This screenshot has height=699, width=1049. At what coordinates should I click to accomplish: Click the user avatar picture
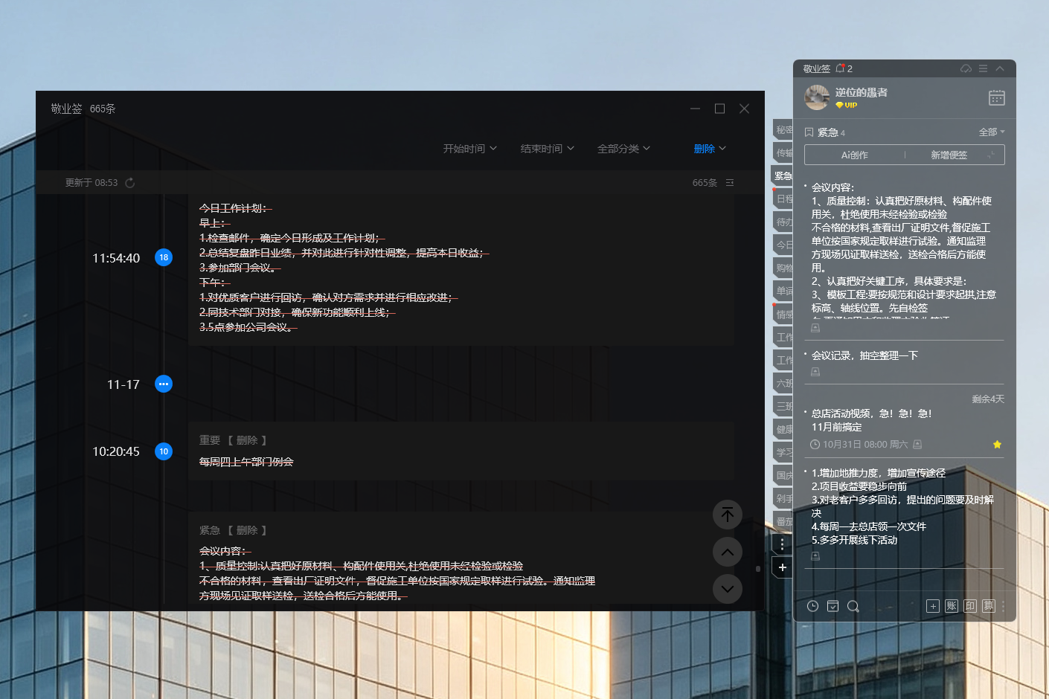817,97
